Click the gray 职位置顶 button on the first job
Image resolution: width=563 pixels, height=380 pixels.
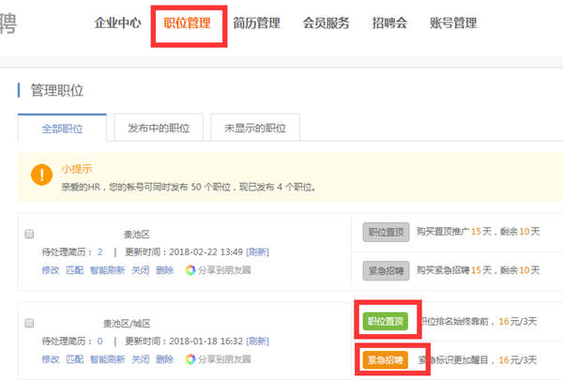point(386,233)
